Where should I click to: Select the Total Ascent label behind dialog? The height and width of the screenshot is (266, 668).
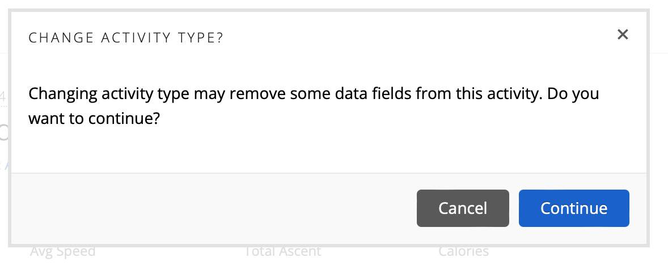click(x=282, y=252)
